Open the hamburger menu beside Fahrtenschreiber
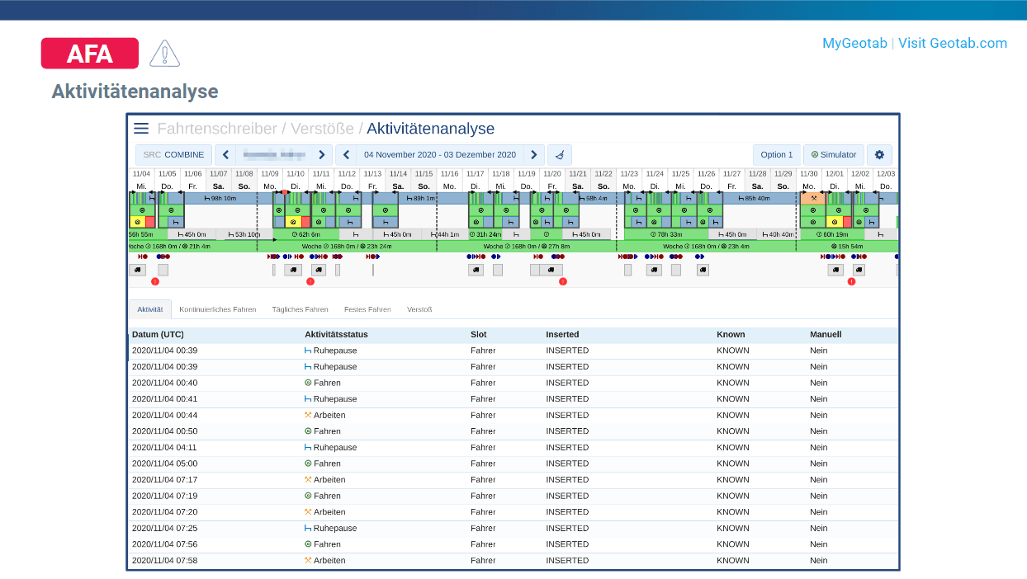The width and height of the screenshot is (1027, 579). pyautogui.click(x=141, y=129)
